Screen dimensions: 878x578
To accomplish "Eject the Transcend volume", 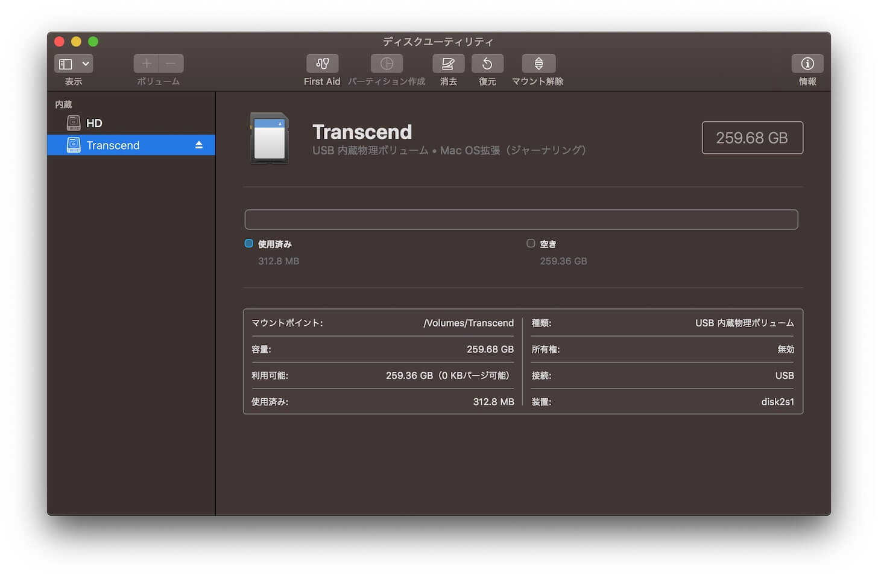I will point(199,145).
